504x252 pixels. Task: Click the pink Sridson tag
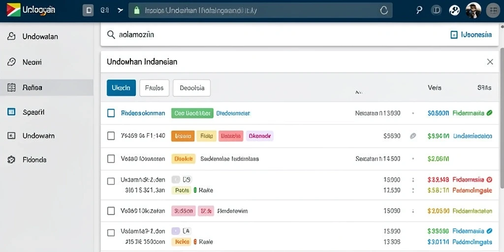point(184,211)
